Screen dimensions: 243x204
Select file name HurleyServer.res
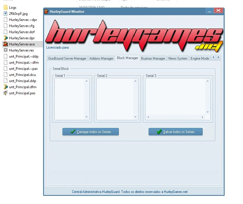(x=21, y=50)
